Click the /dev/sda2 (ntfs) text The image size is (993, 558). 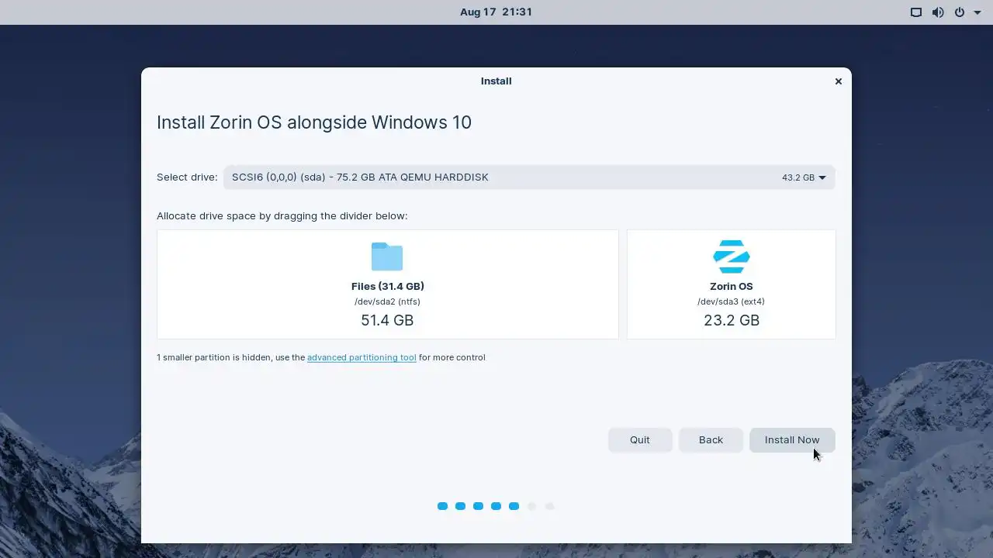coord(387,301)
